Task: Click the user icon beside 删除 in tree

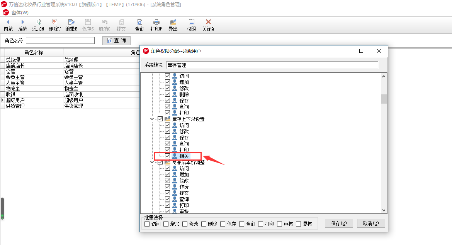Action: tap(175, 94)
